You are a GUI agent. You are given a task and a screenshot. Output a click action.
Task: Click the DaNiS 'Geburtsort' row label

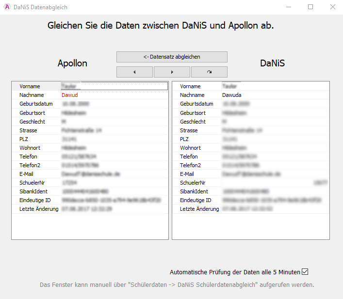coord(193,113)
